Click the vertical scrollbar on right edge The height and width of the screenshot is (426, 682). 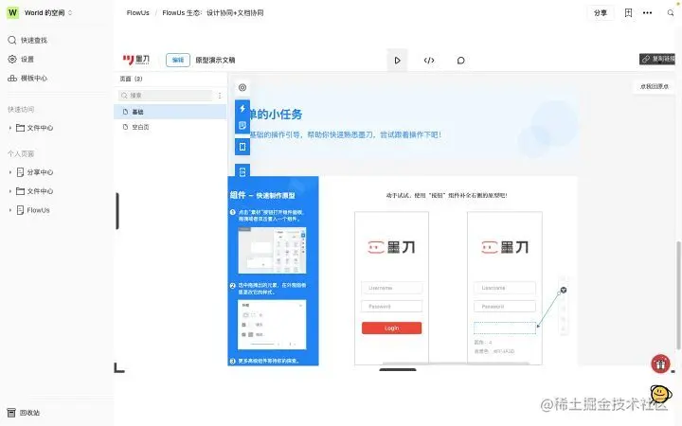click(678, 295)
